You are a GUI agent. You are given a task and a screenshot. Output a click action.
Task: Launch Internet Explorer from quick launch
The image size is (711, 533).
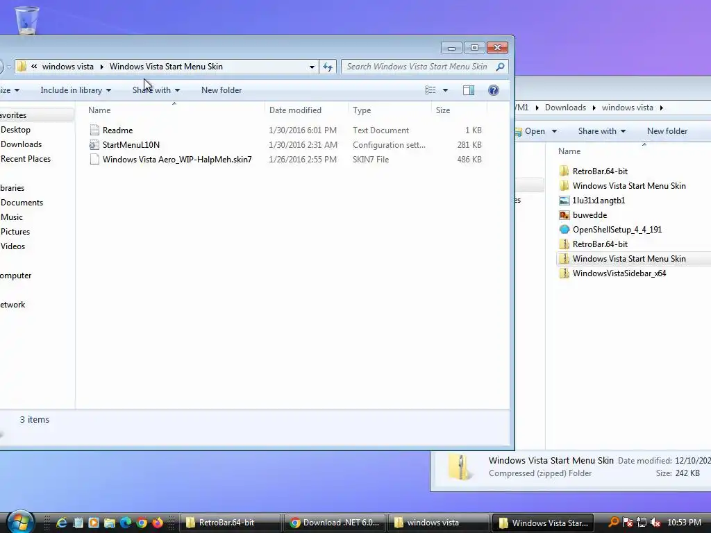tap(61, 523)
